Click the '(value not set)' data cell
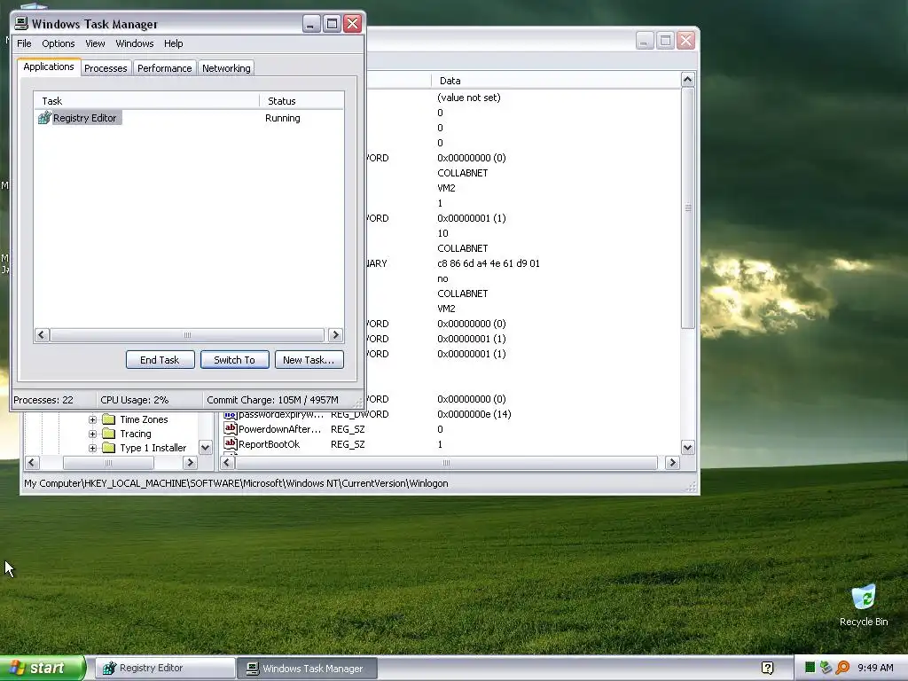This screenshot has height=681, width=908. 469,98
